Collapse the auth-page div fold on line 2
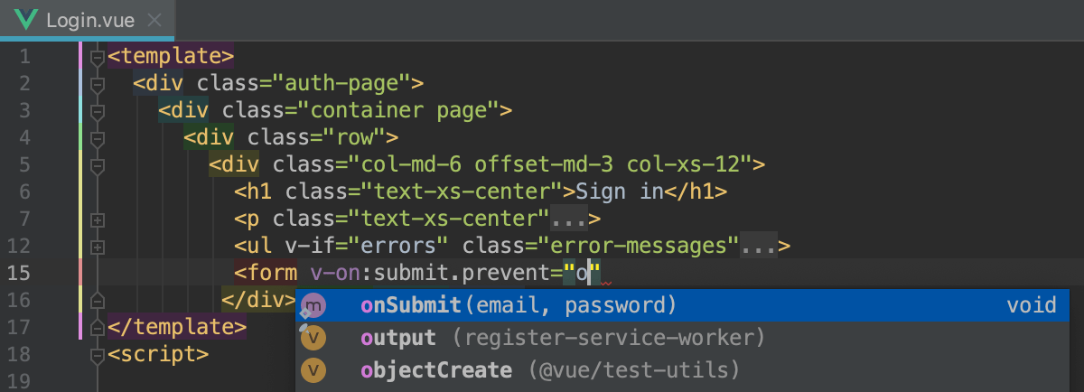 [x=98, y=84]
